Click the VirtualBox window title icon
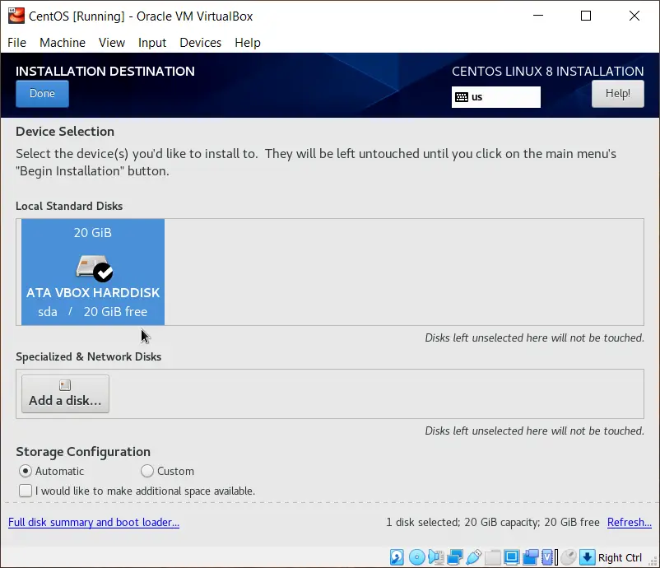Screen dimensions: 660x568 pyautogui.click(x=16, y=16)
